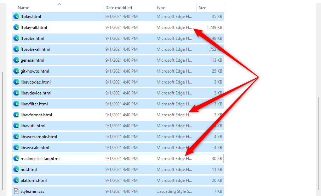Screen dimensions: 321x196
Task: Select the file style.min.css
Action: coord(118,191)
